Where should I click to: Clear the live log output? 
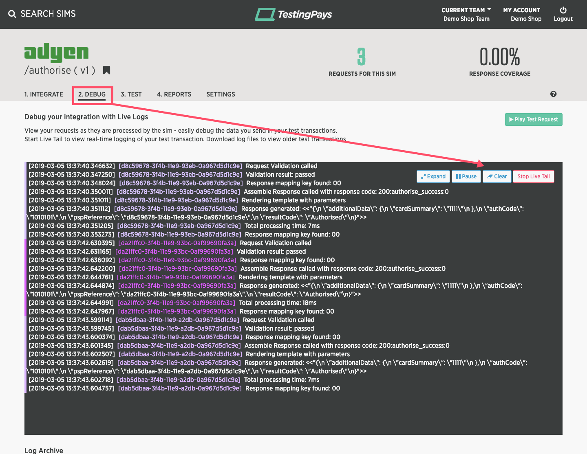pos(497,176)
